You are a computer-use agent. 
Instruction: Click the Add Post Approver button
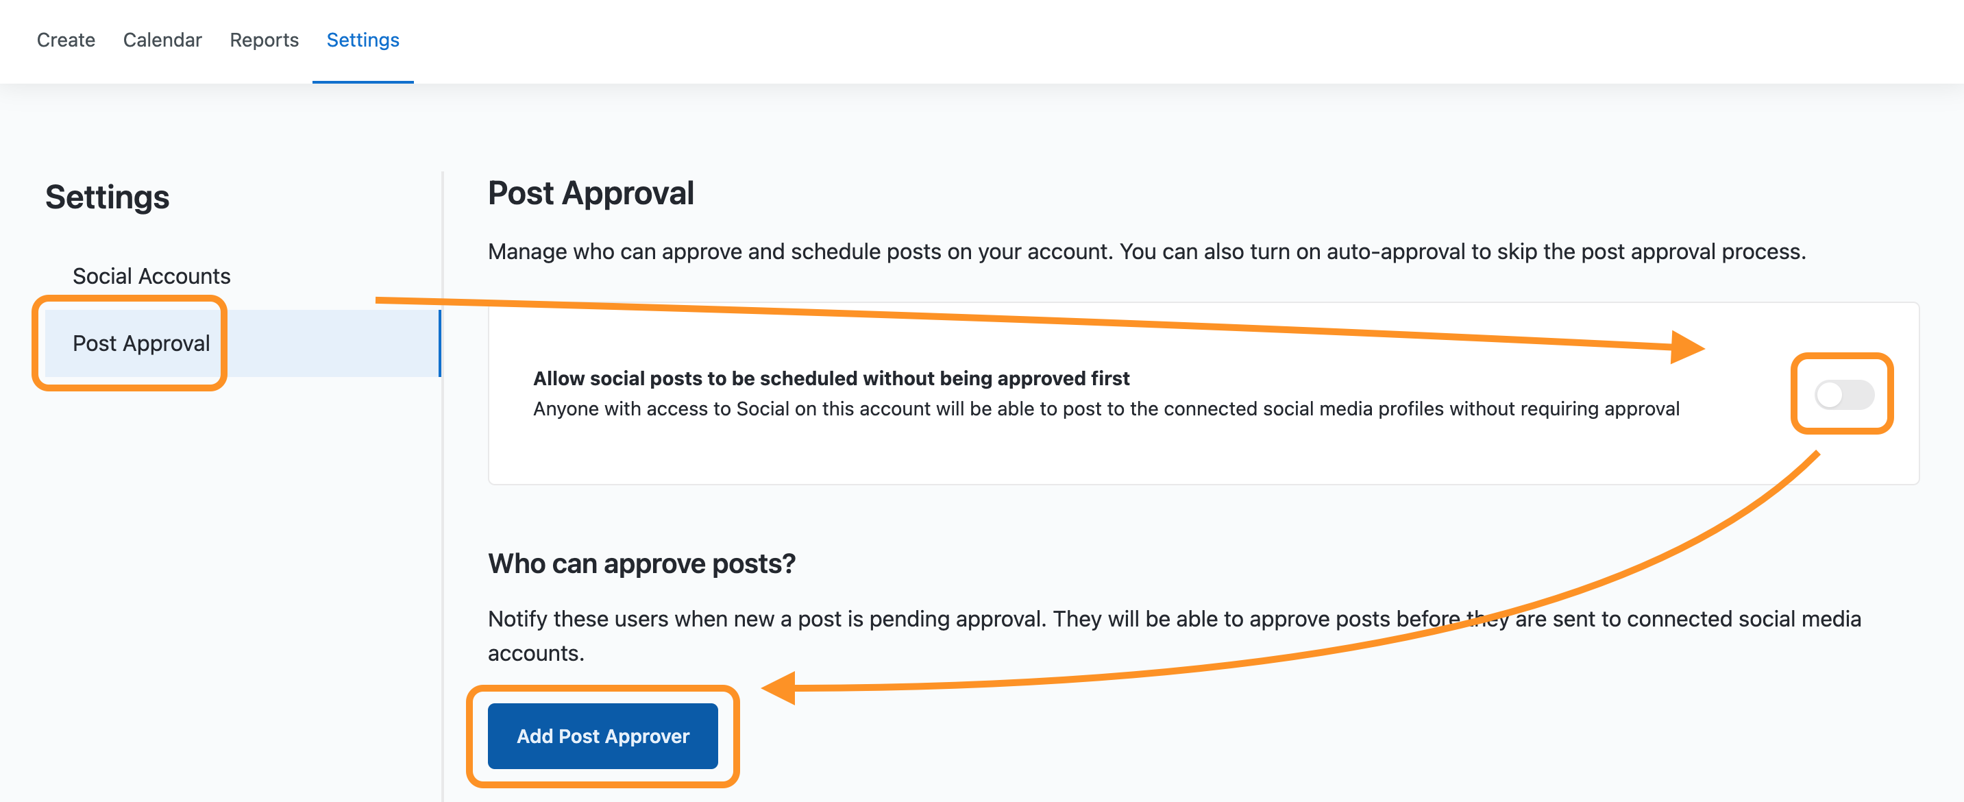pyautogui.click(x=602, y=736)
